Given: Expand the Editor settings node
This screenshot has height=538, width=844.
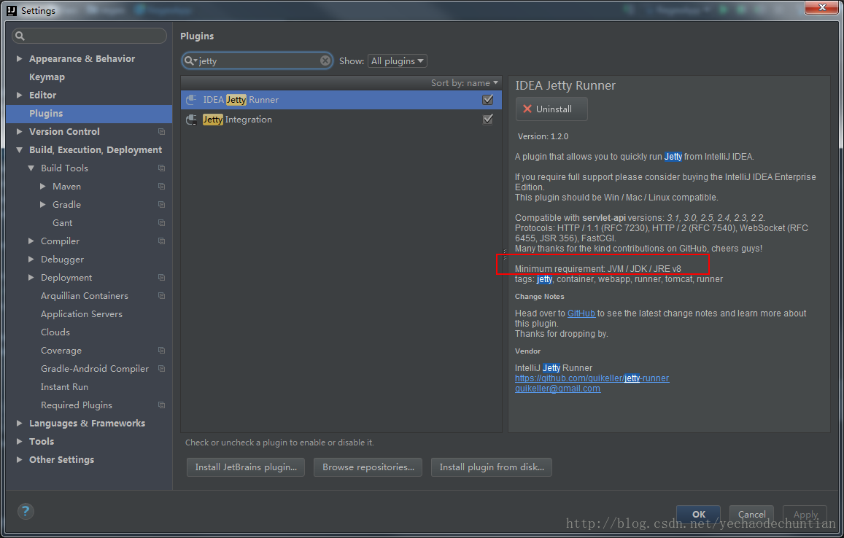Looking at the screenshot, I should (x=20, y=95).
